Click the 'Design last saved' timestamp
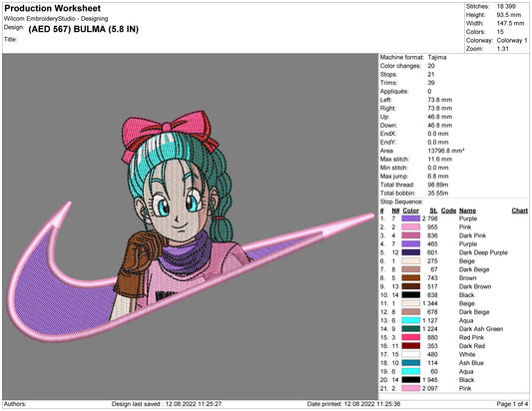This screenshot has width=532, height=411. click(x=167, y=404)
